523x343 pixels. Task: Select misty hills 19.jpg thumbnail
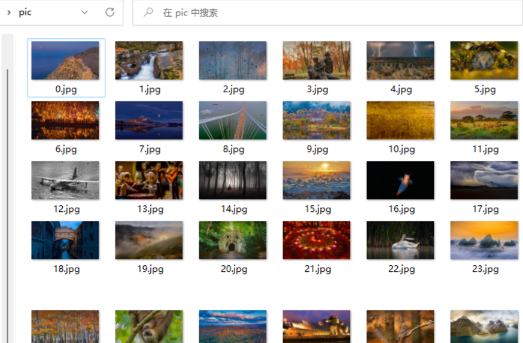pos(149,240)
